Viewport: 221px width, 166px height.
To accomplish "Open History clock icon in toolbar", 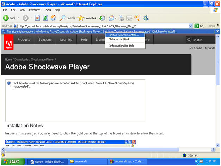I will (x=102, y=18).
